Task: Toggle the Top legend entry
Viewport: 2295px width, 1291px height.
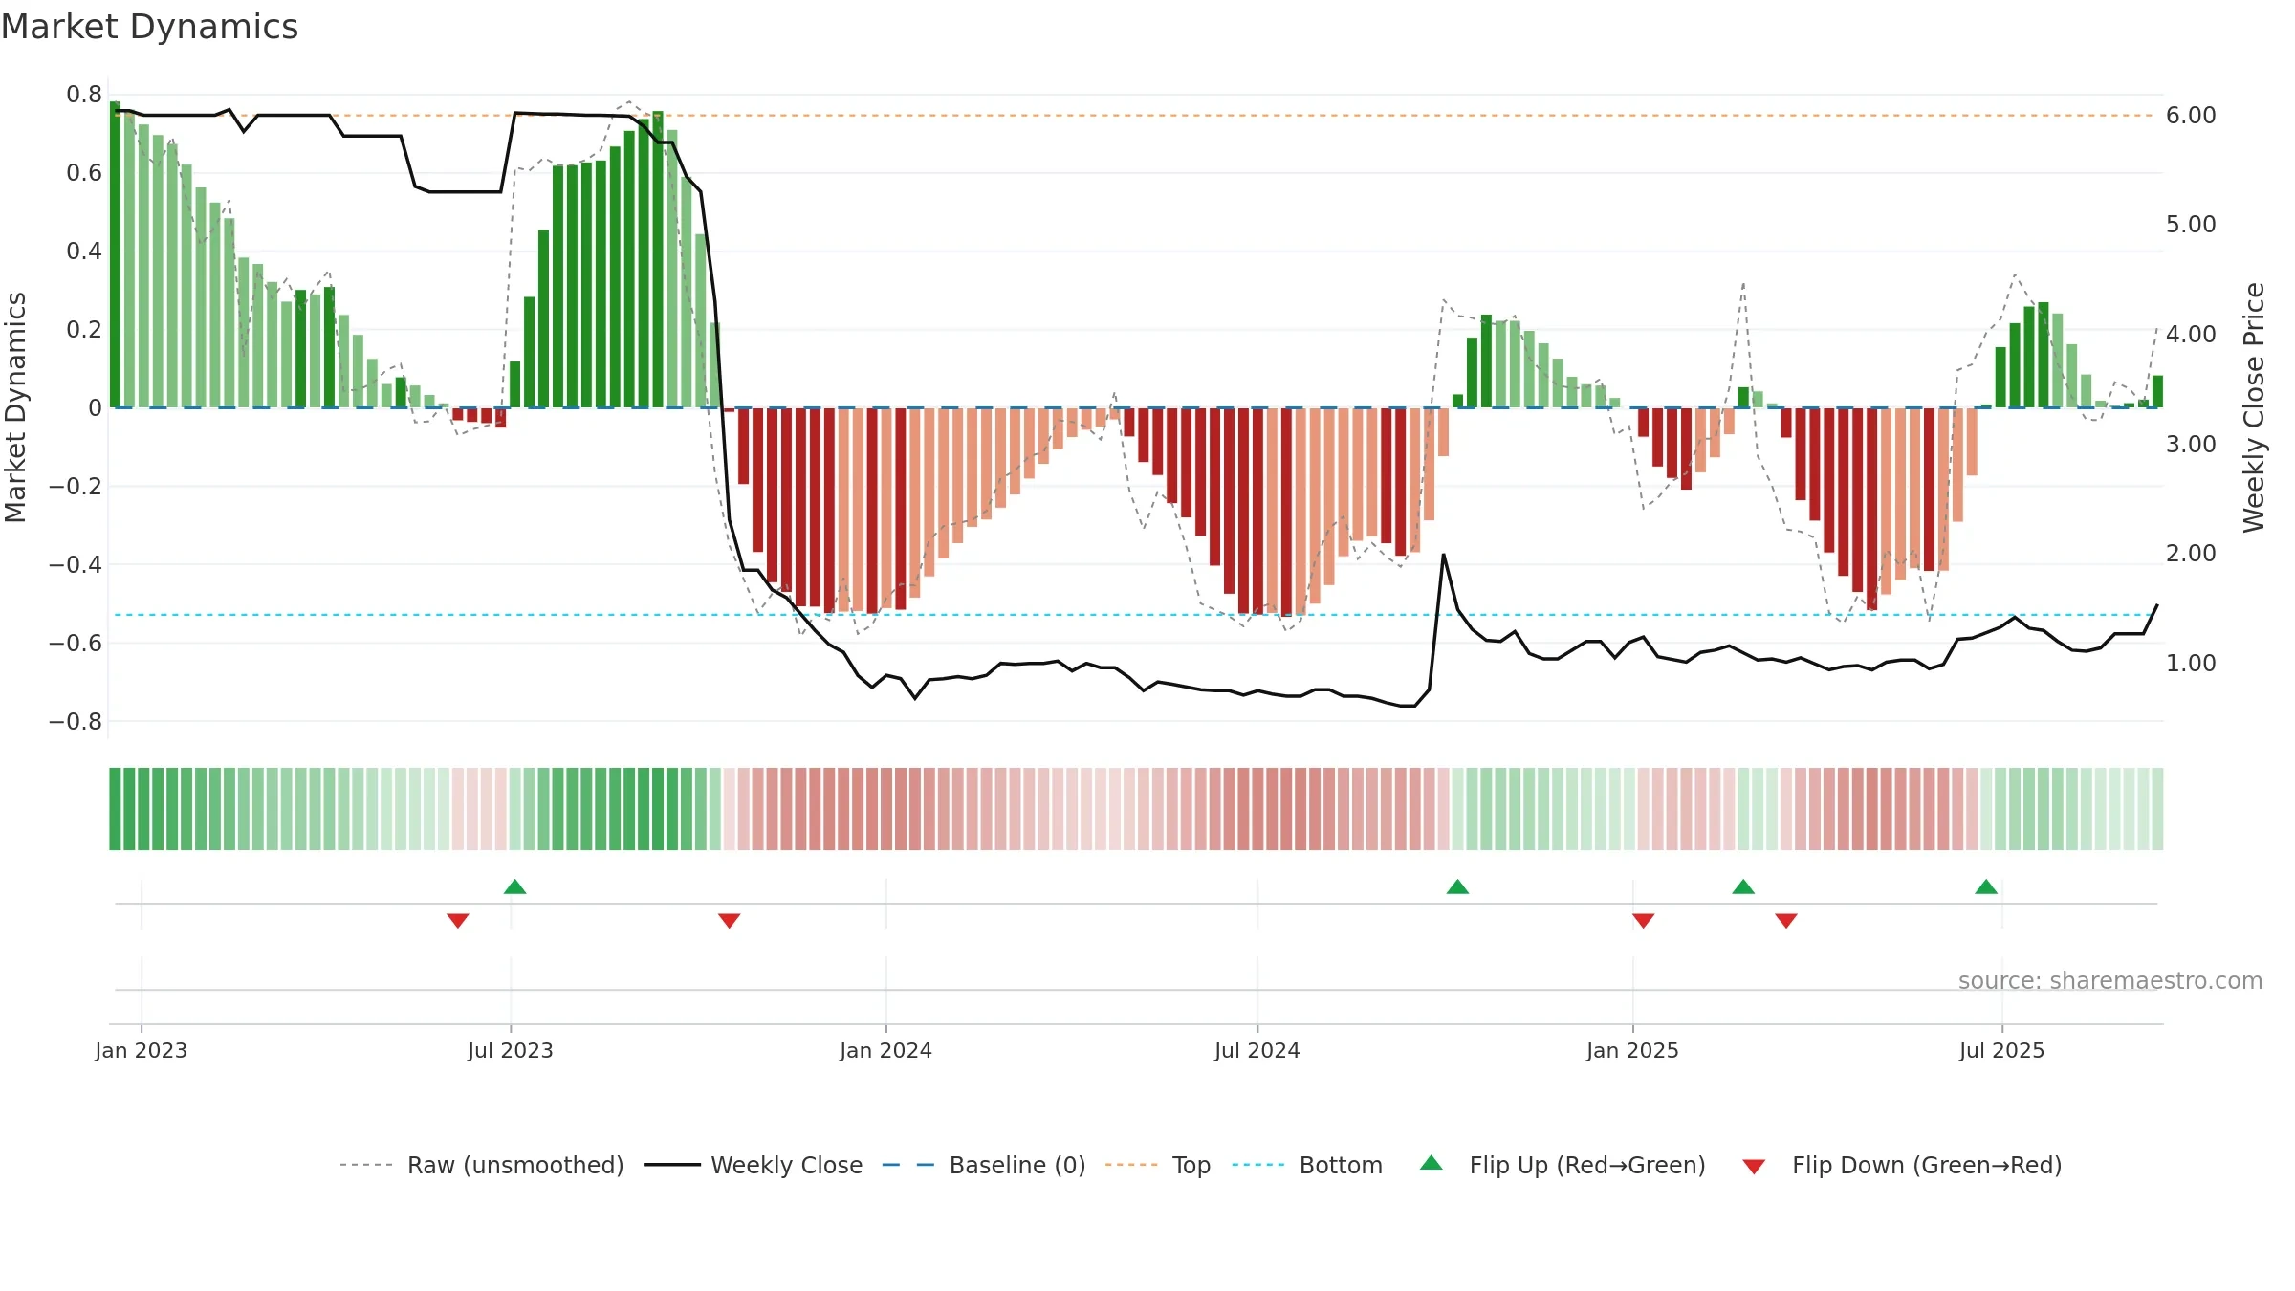Action: point(1158,1165)
